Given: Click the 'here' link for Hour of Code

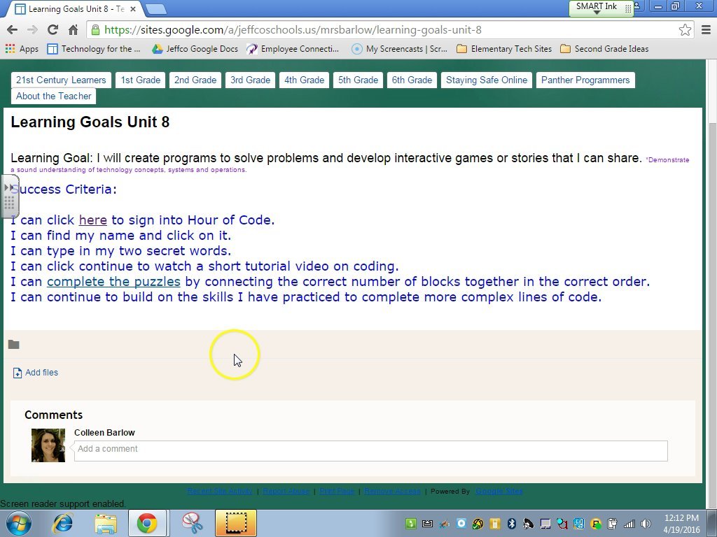Looking at the screenshot, I should tap(92, 220).
